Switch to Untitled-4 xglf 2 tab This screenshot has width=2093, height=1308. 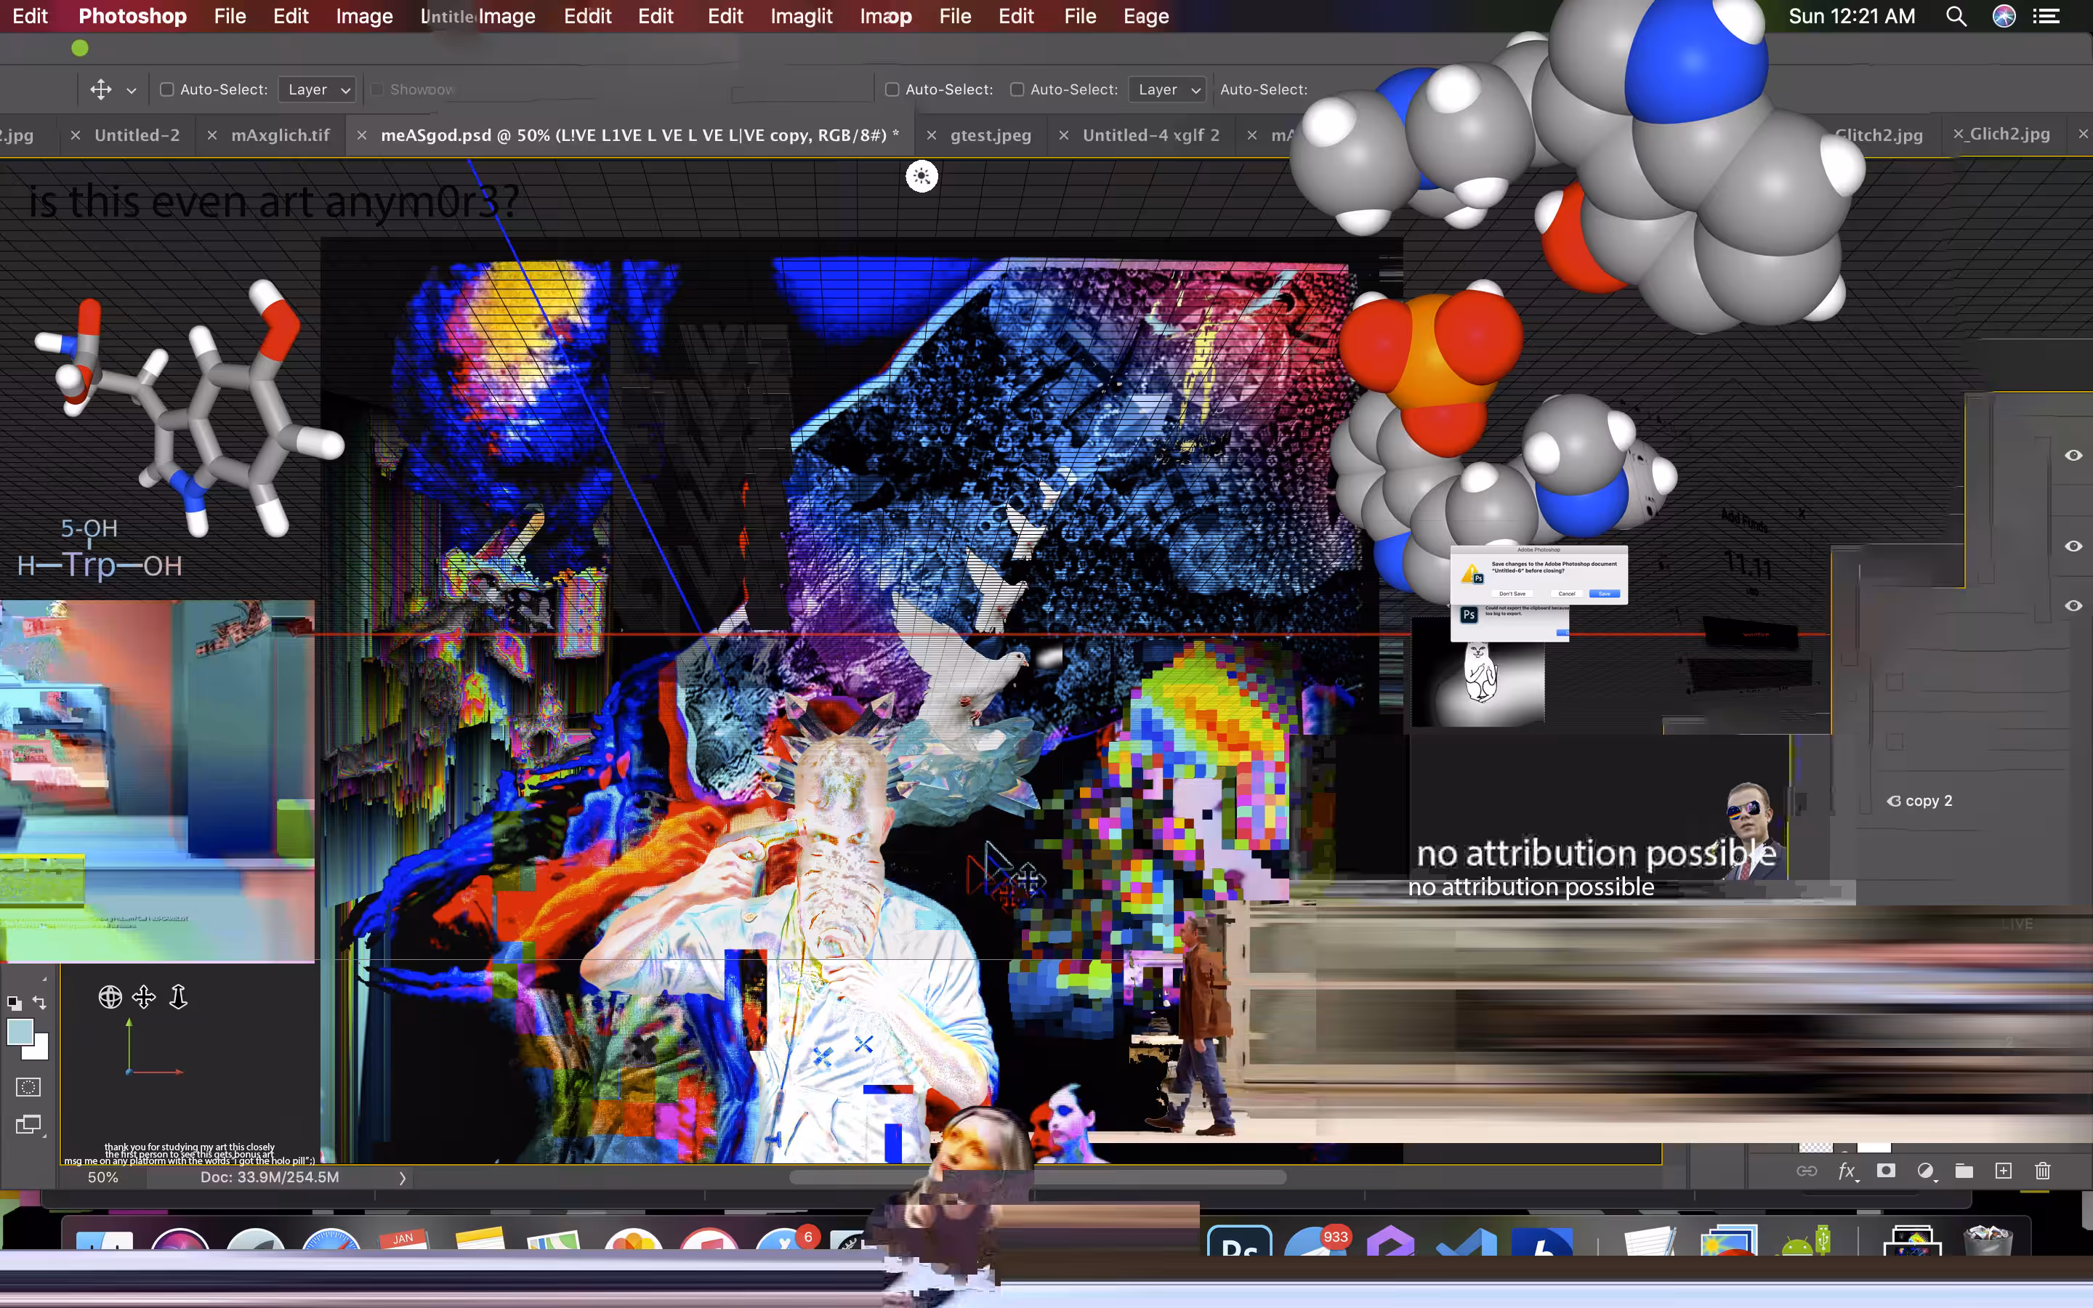pyautogui.click(x=1150, y=135)
